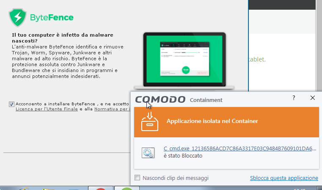The image size is (322, 190).
Task: Click the ByteFence laptop preview image
Action: (x=184, y=61)
